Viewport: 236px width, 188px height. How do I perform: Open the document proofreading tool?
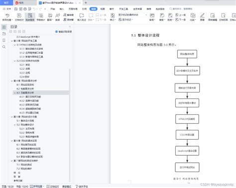pyautogui.click(x=19, y=17)
